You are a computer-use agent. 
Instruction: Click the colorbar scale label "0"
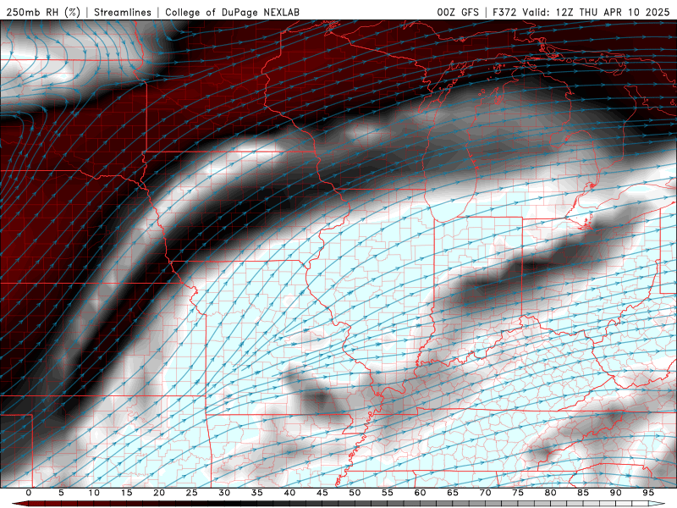coord(29,493)
